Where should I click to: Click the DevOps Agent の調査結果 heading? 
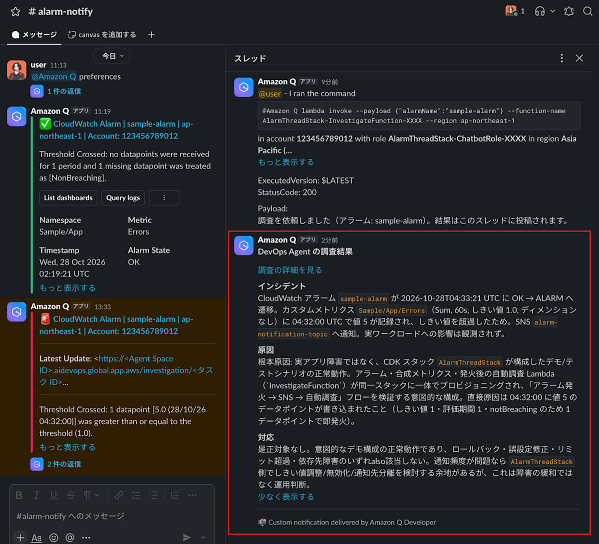pyautogui.click(x=305, y=252)
